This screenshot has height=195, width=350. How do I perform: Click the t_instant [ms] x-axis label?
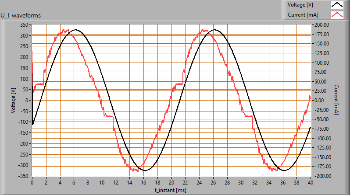click(x=171, y=190)
